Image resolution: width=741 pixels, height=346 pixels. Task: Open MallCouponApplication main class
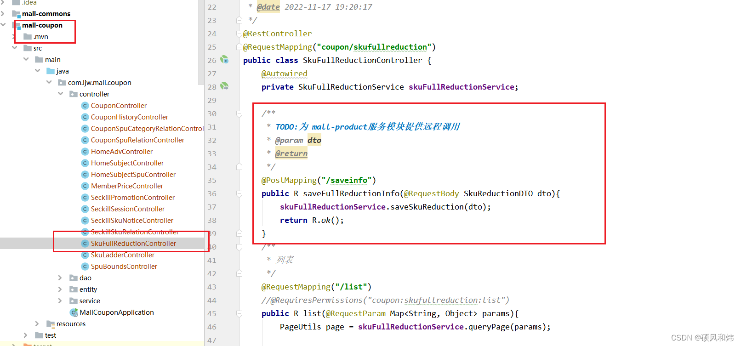click(117, 312)
